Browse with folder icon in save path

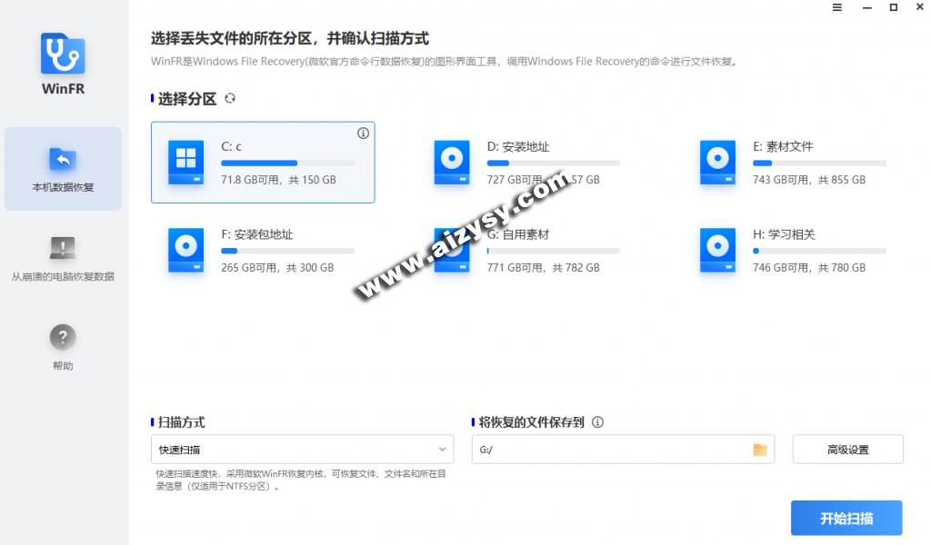[760, 450]
